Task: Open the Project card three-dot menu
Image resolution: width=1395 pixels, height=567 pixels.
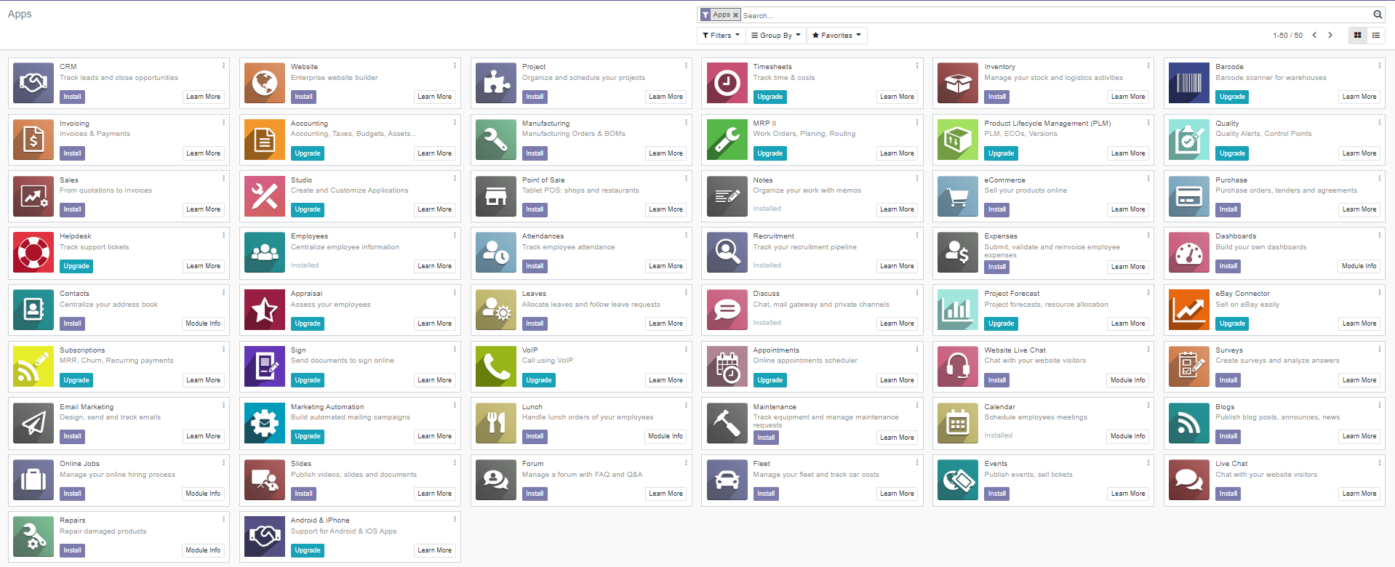Action: coord(686,65)
